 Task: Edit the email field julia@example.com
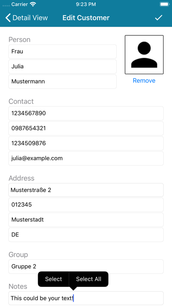86,158
